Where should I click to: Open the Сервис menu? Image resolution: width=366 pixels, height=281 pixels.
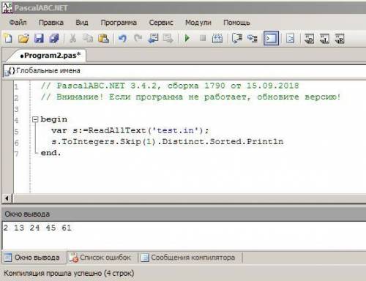(x=161, y=23)
